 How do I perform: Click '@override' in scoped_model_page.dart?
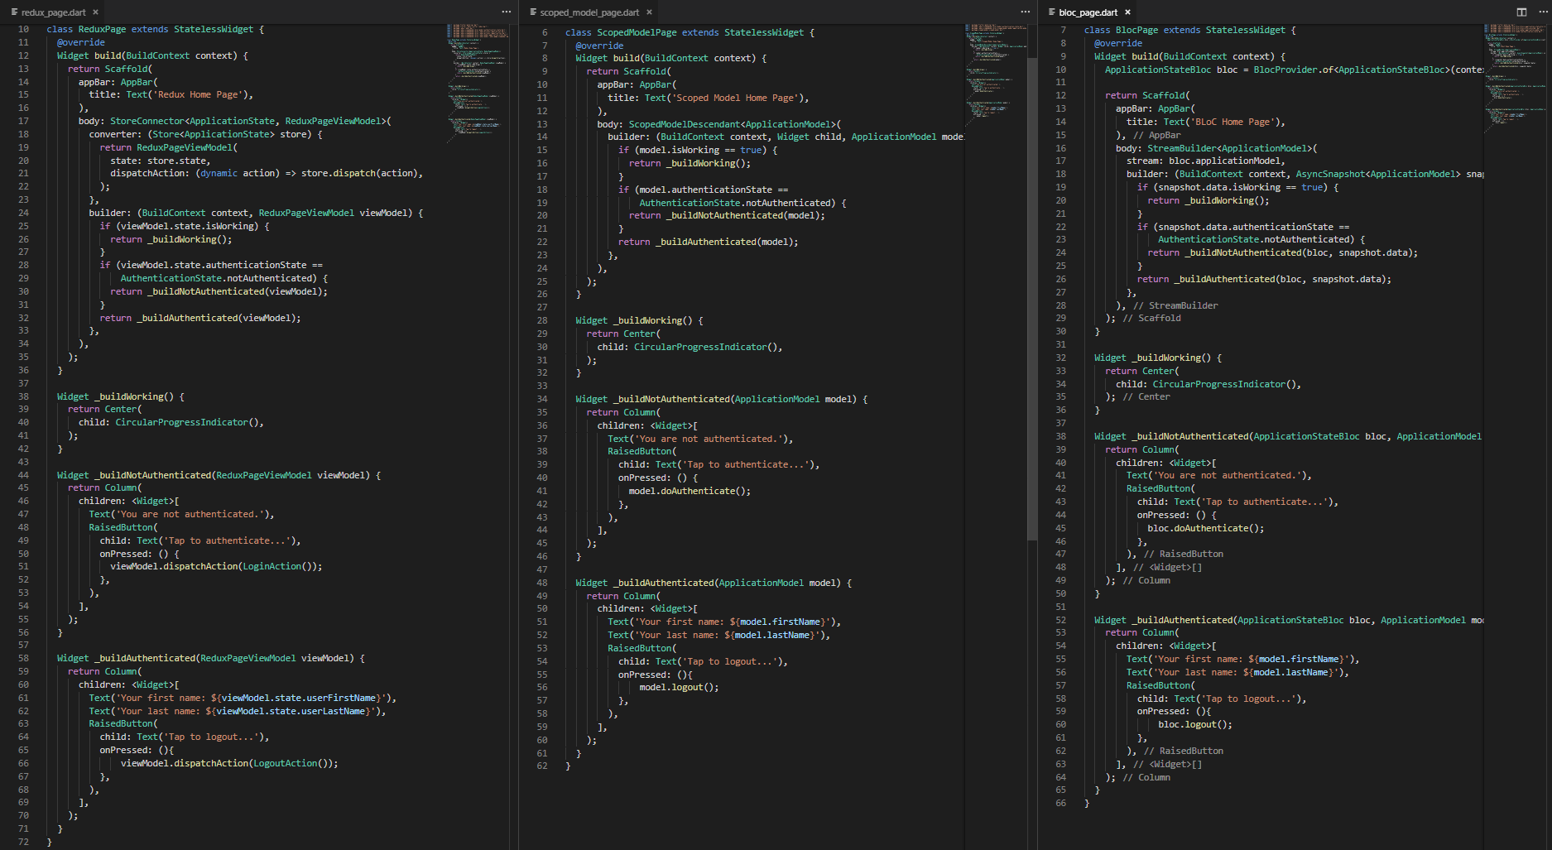(x=600, y=46)
